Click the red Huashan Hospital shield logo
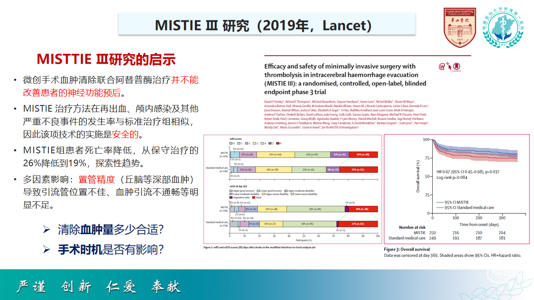The width and height of the screenshot is (534, 300). (x=459, y=27)
